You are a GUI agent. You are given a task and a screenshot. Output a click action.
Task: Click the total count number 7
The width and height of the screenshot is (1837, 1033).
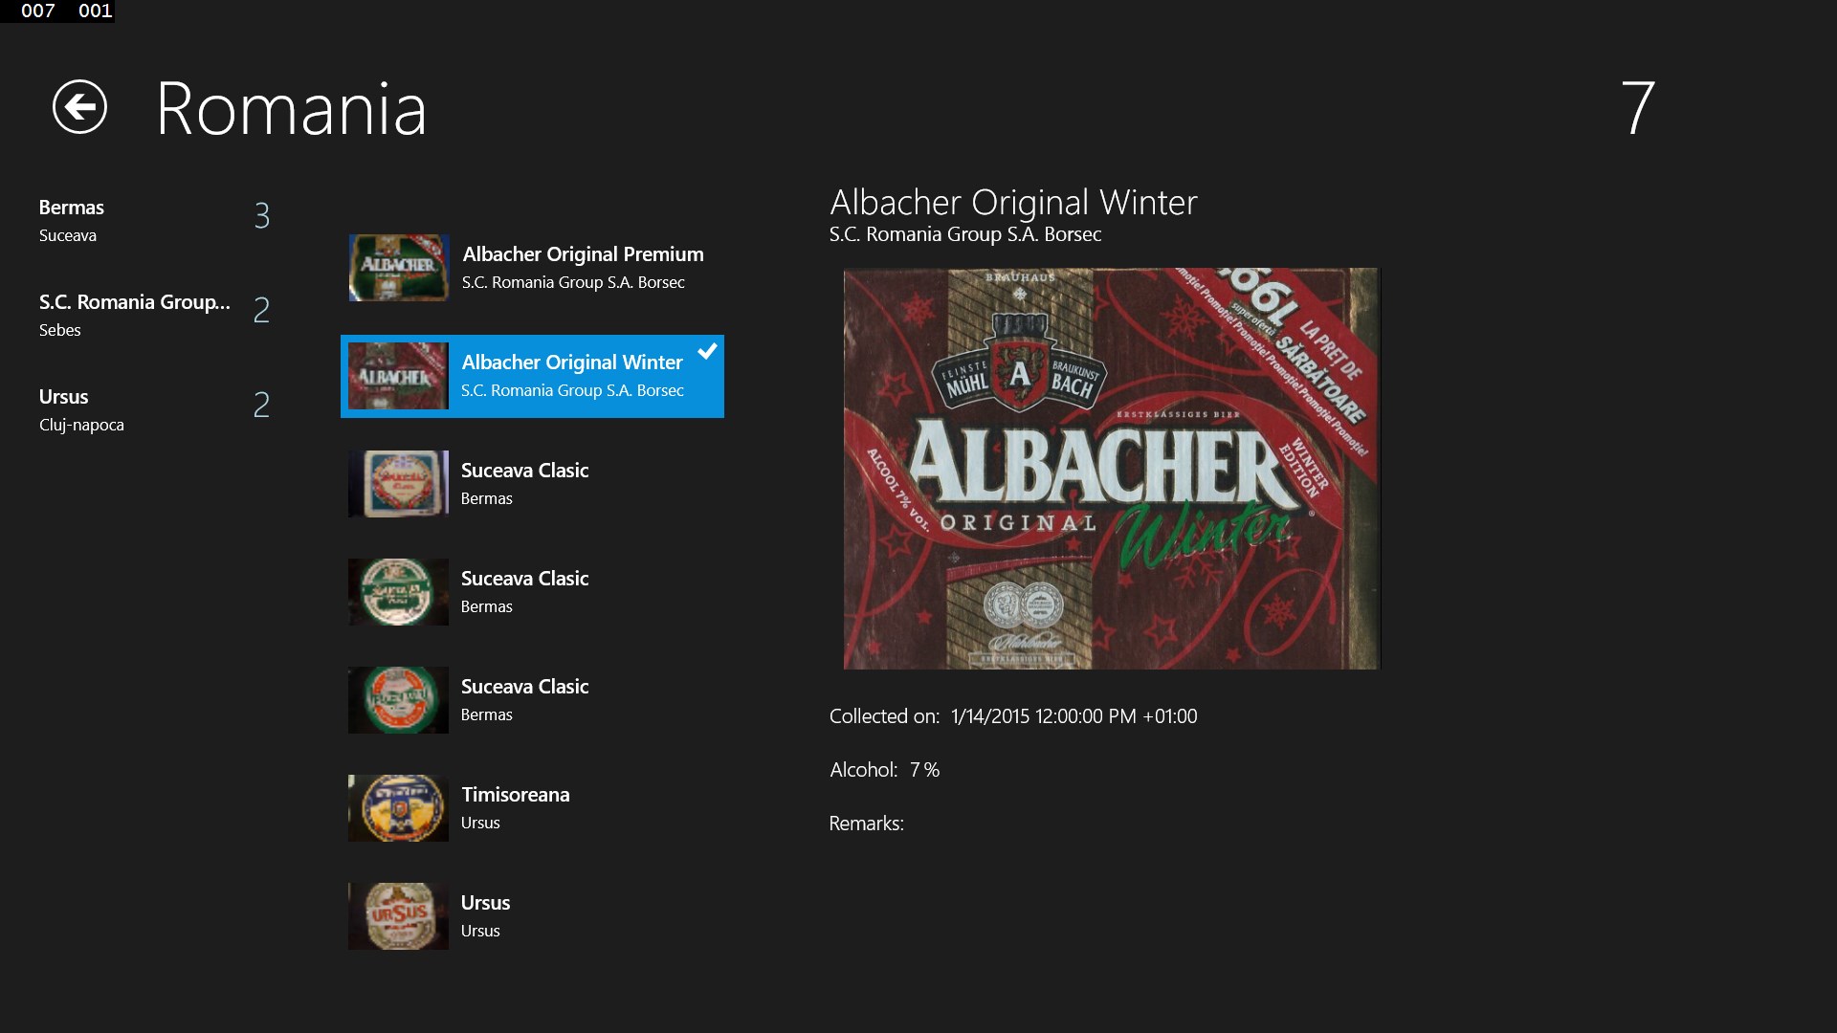1637,108
